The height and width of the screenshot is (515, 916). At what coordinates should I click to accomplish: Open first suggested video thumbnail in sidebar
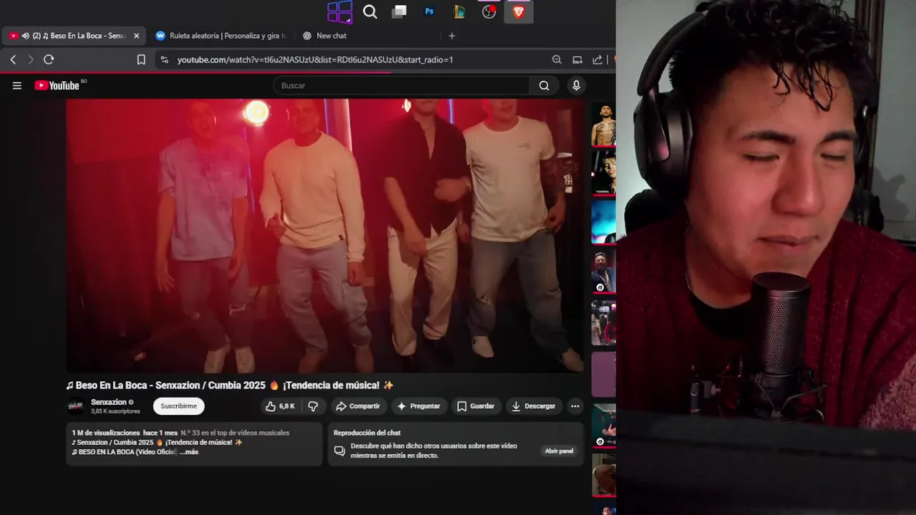pos(603,124)
